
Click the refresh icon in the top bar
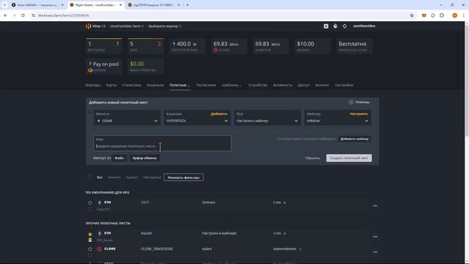click(x=344, y=26)
